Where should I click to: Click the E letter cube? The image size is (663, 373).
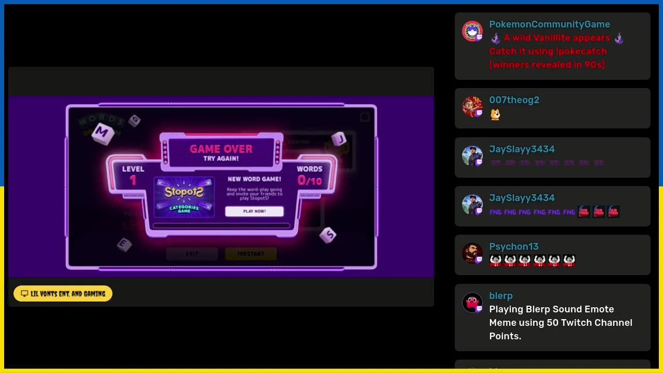[124, 244]
